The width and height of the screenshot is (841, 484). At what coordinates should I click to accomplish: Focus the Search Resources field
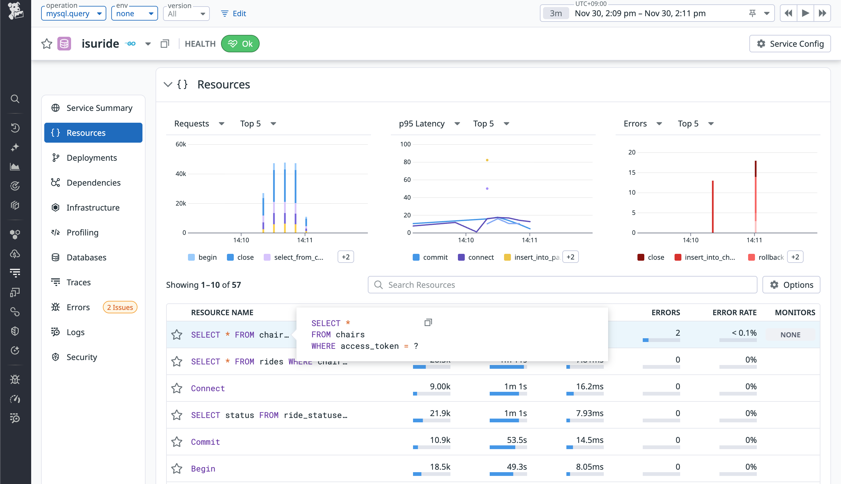tap(562, 285)
